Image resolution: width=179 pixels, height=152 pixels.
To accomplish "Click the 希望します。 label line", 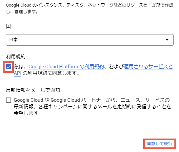I will (x=27, y=113).
